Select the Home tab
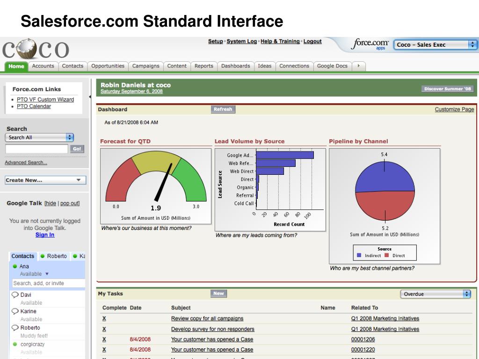Viewport: 479px width, 359px height. (x=16, y=66)
